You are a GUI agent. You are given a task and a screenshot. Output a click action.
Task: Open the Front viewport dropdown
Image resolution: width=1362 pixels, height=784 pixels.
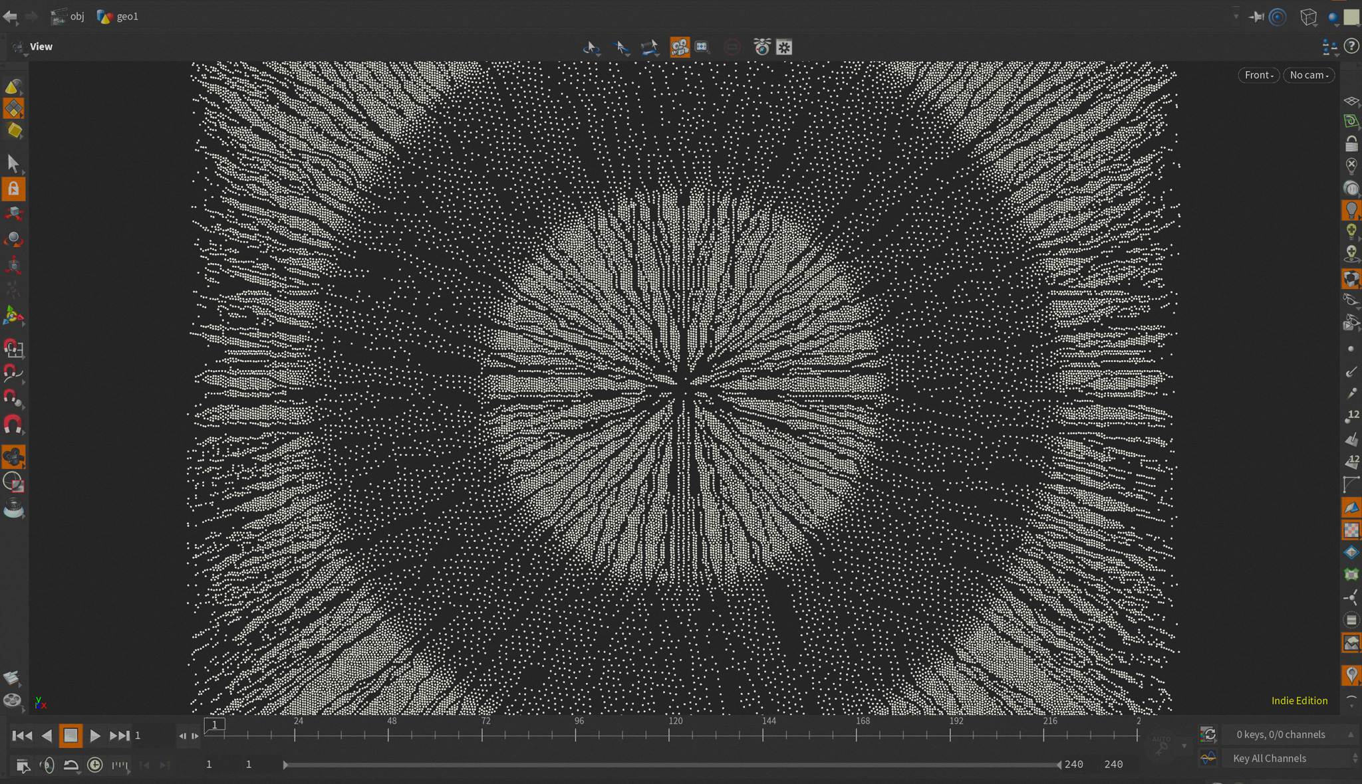pos(1258,75)
